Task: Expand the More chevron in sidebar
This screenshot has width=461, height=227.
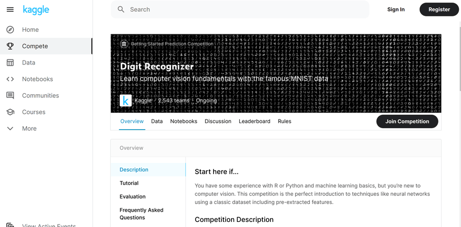Action: pos(10,129)
